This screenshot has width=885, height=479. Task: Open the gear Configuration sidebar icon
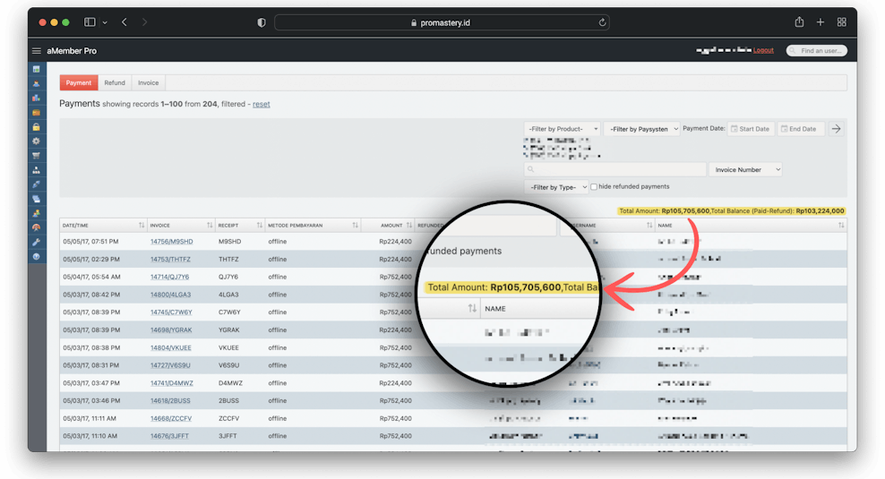coord(36,141)
